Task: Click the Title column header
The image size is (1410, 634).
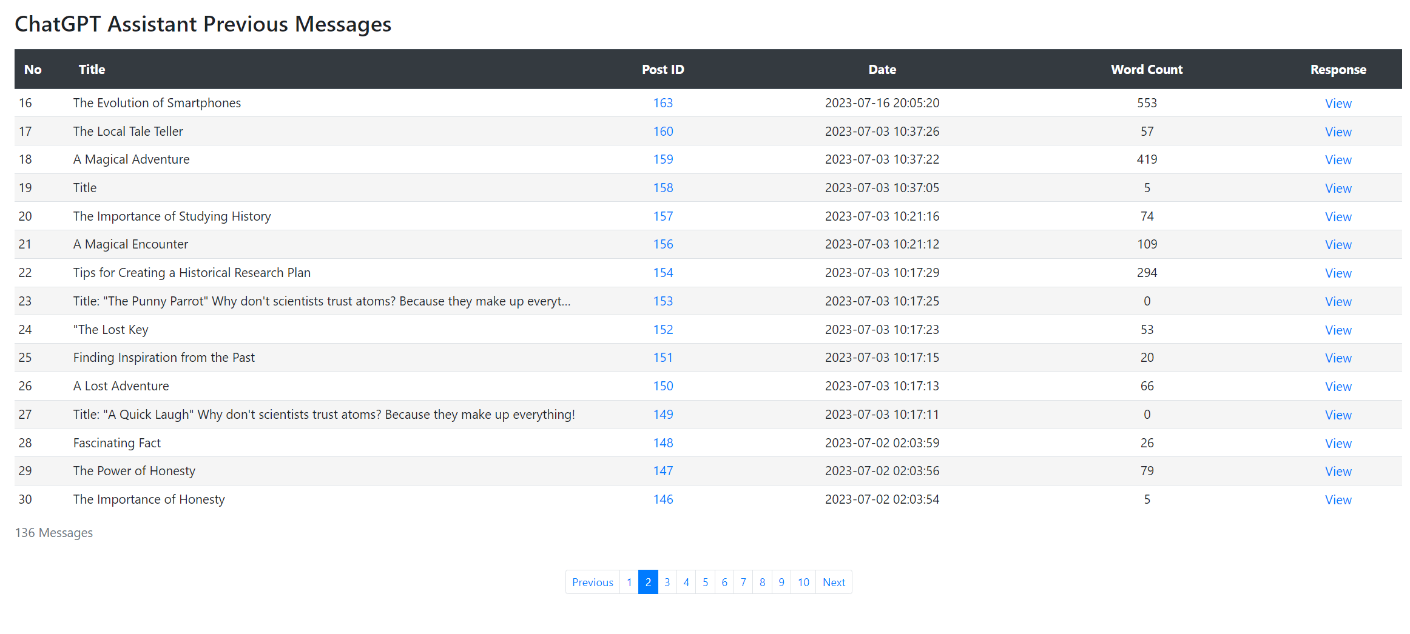Action: pyautogui.click(x=92, y=70)
